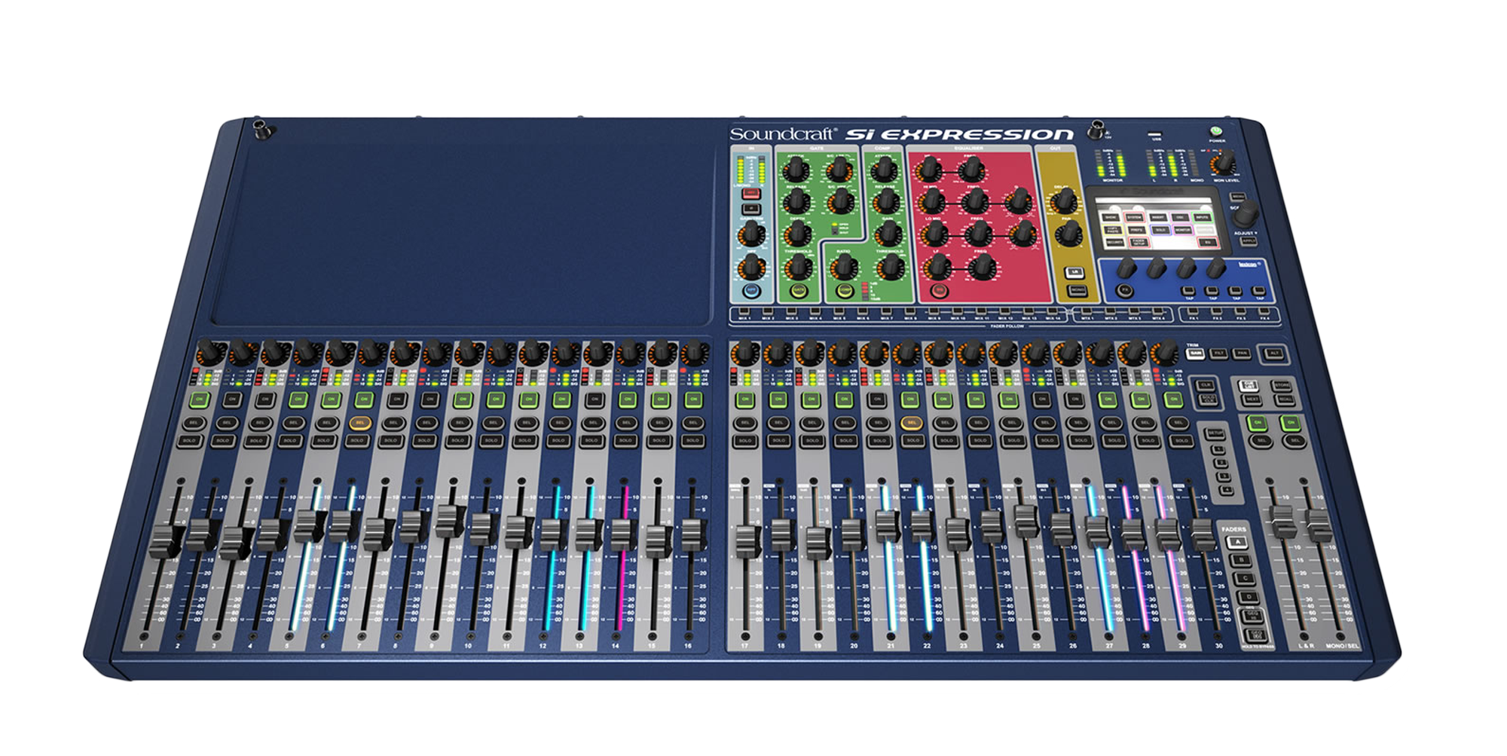
Task: Toggle SOLO on channel 8
Action: tap(423, 440)
